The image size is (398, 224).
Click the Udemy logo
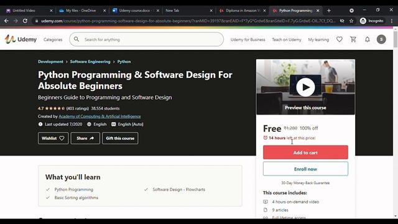coord(21,39)
